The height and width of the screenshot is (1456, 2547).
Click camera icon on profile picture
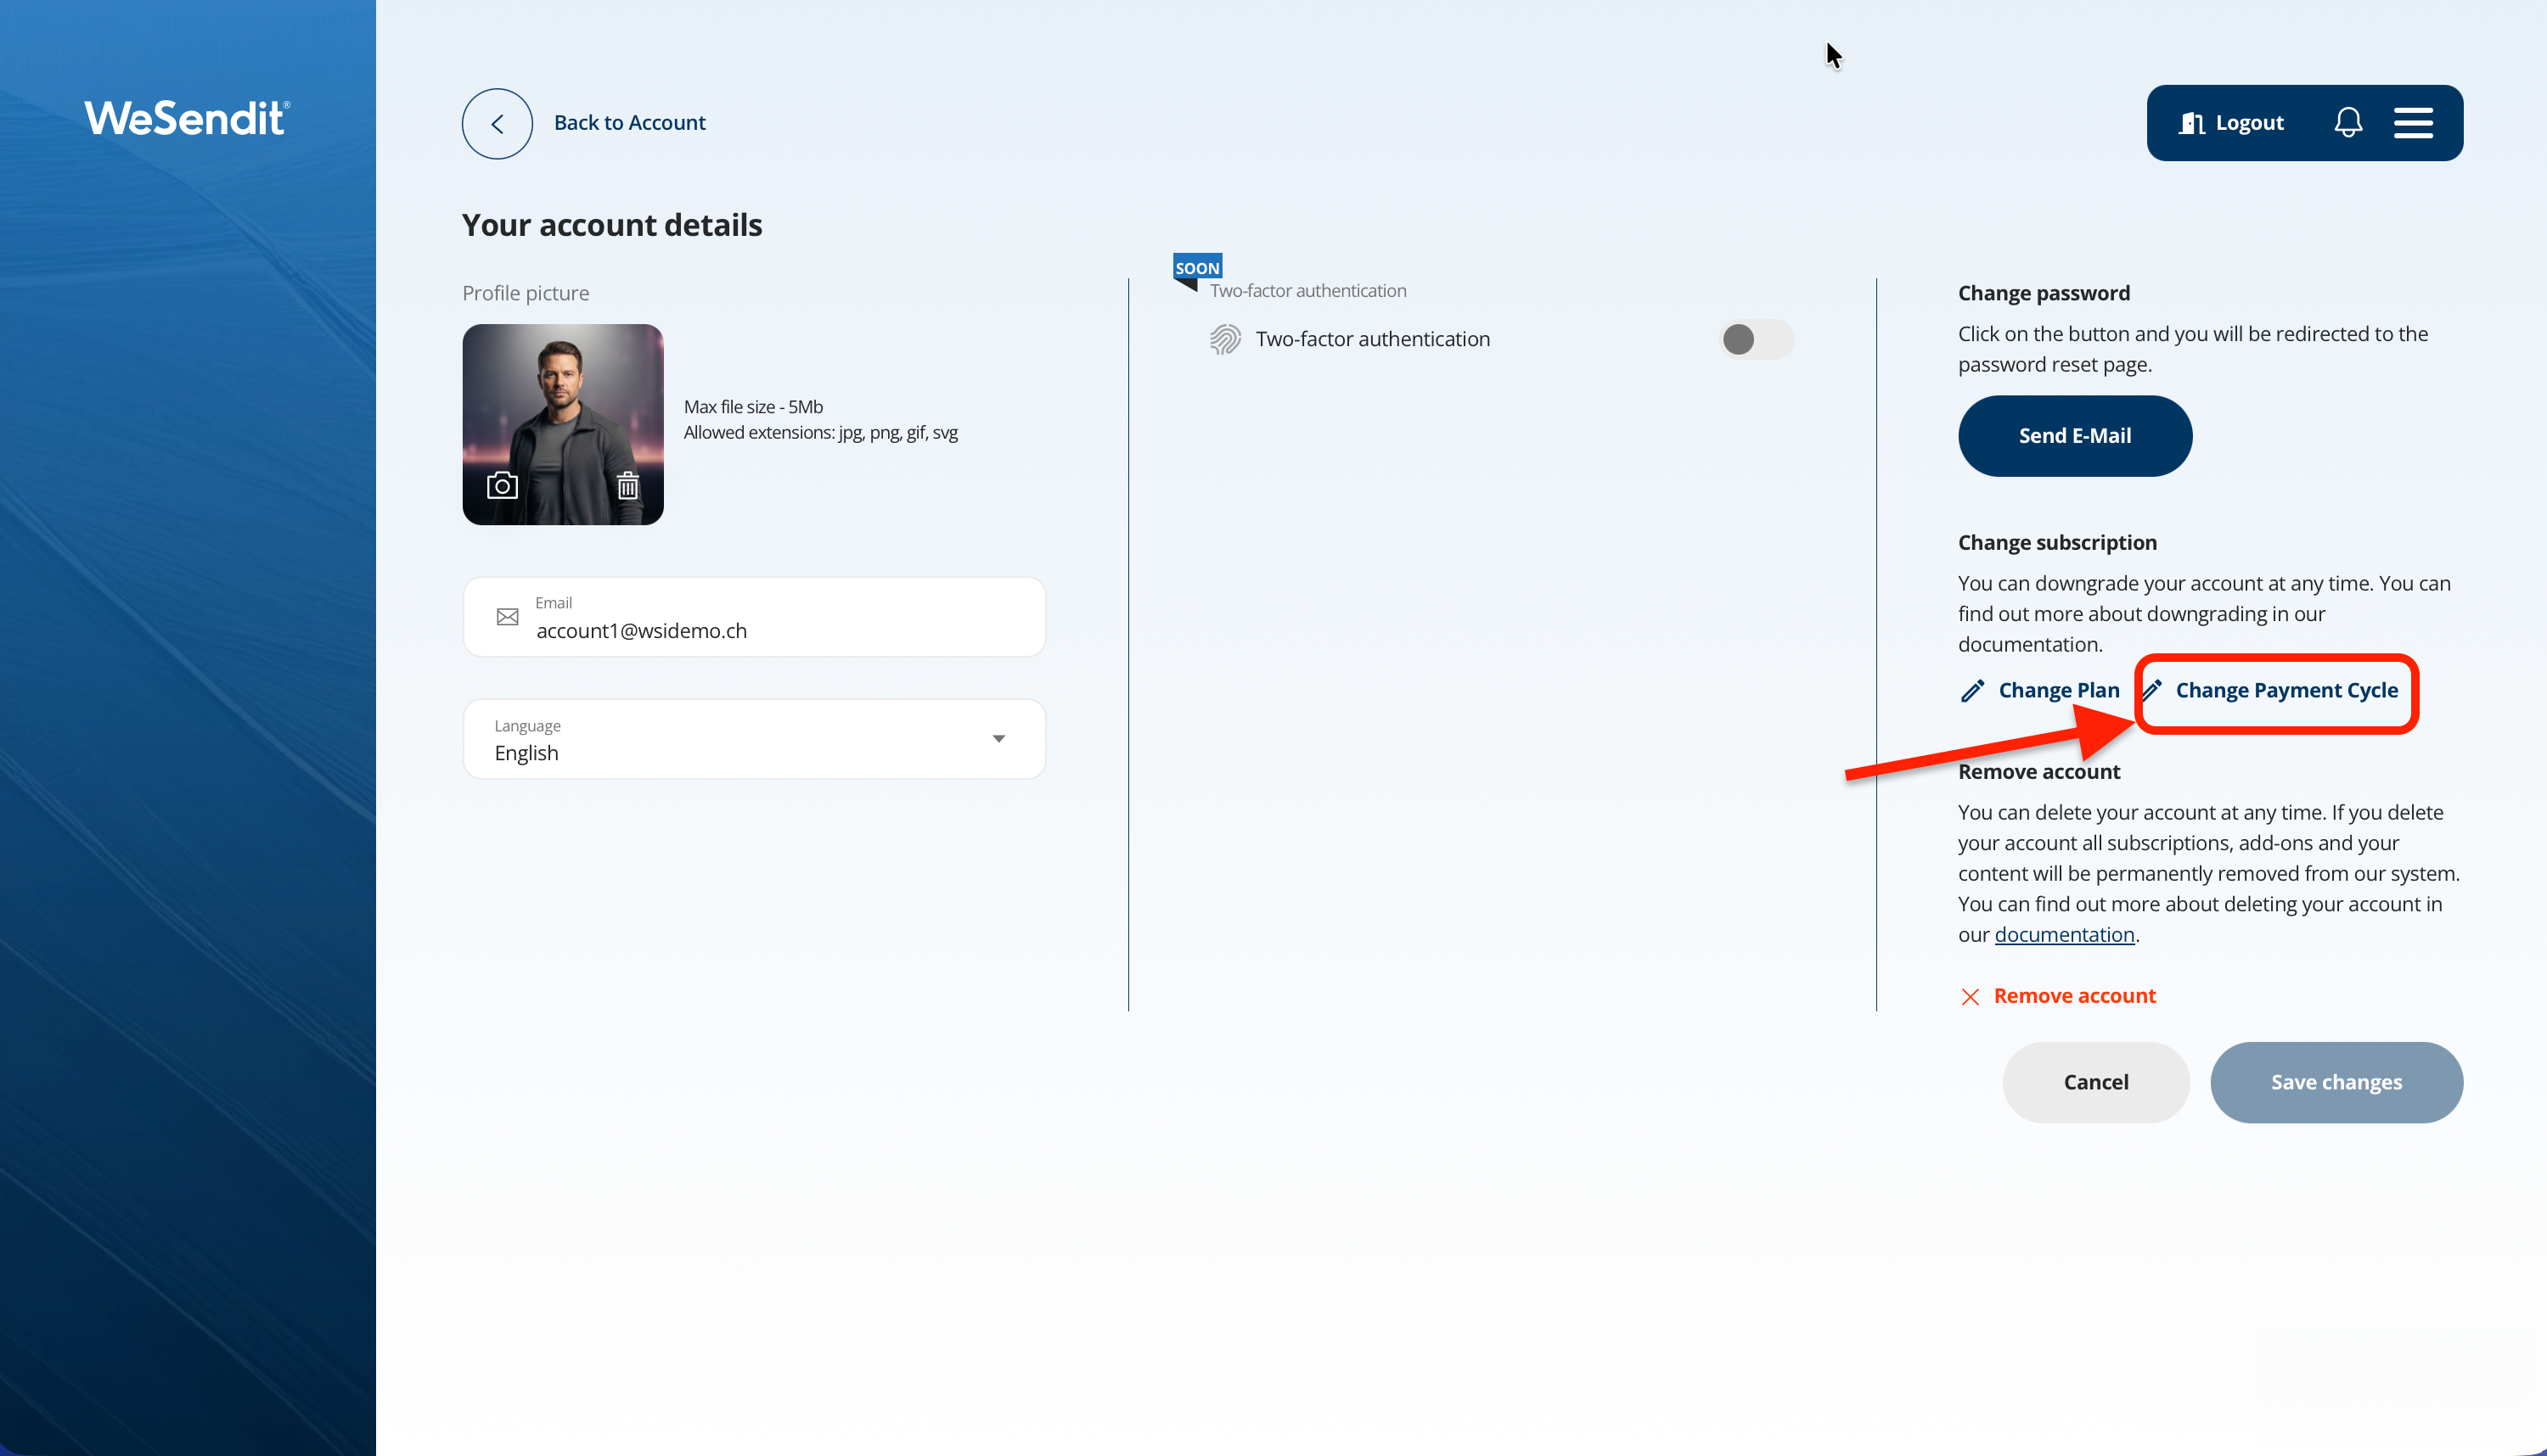503,486
